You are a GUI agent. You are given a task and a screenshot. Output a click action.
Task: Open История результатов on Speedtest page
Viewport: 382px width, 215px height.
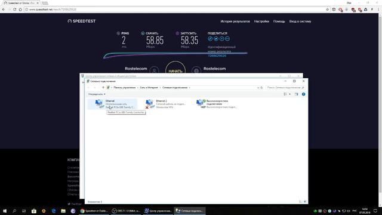point(235,21)
